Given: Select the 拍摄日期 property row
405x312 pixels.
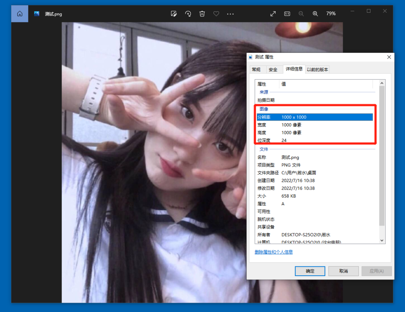Looking at the screenshot, I should click(x=315, y=100).
